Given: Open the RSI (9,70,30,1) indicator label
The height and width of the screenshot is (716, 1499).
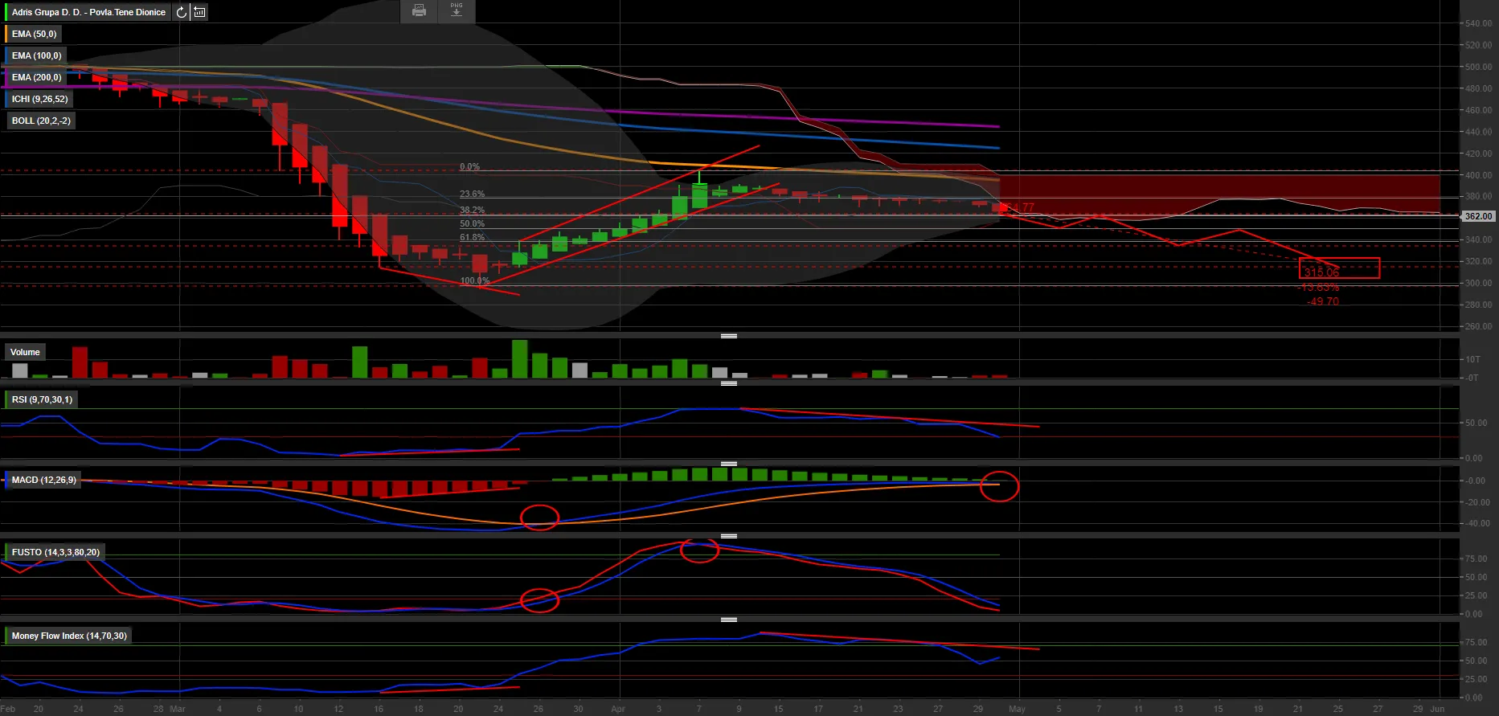Looking at the screenshot, I should (42, 399).
